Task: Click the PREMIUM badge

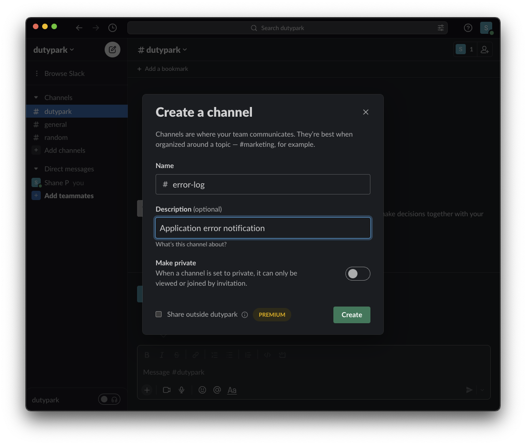Action: pyautogui.click(x=272, y=315)
